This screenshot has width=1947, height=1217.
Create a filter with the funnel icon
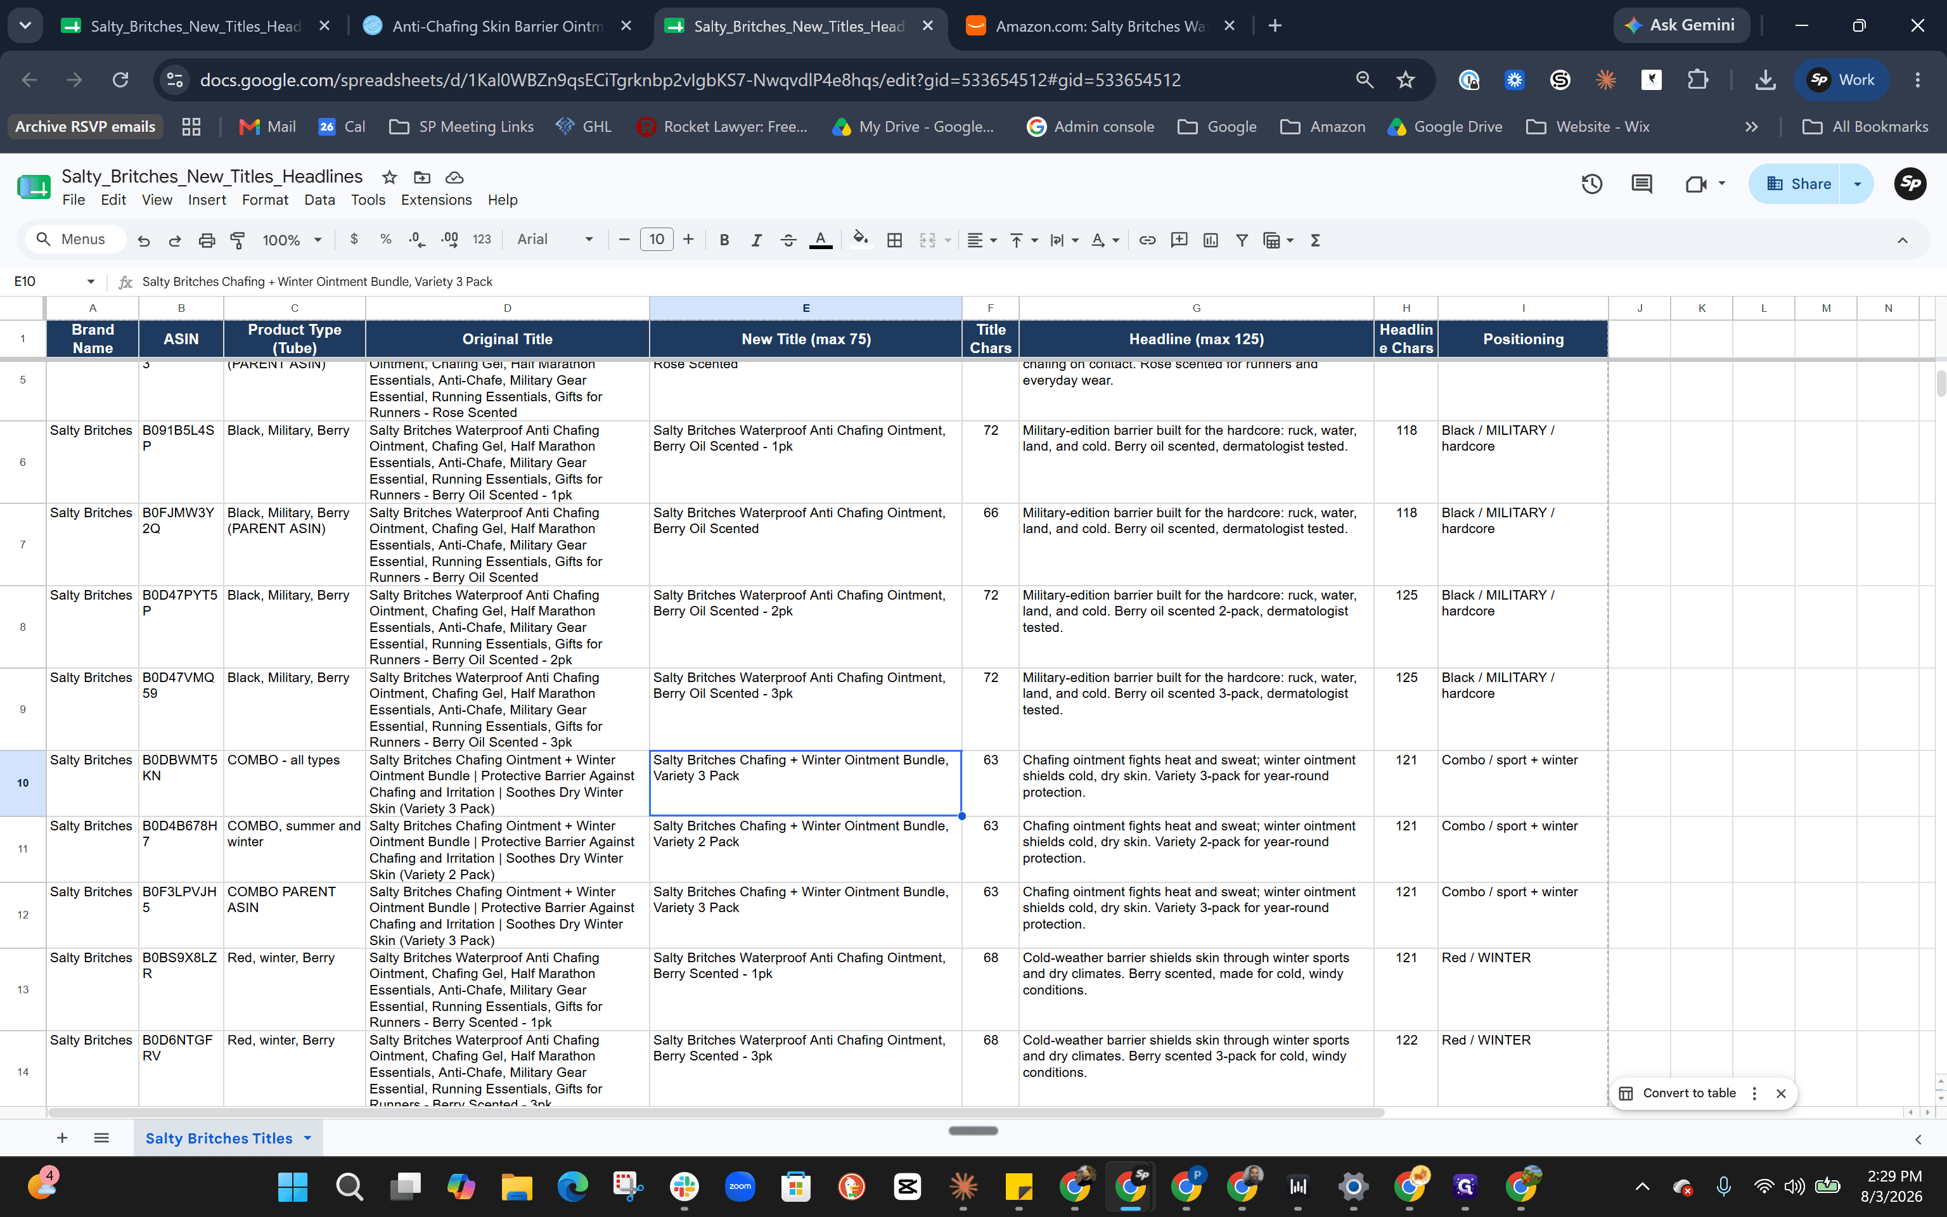1242,240
